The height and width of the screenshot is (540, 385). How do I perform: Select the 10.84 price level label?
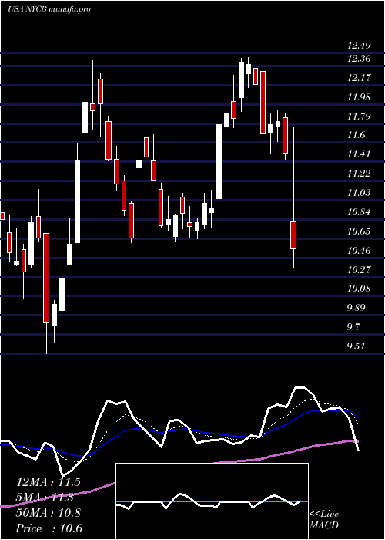click(x=359, y=212)
